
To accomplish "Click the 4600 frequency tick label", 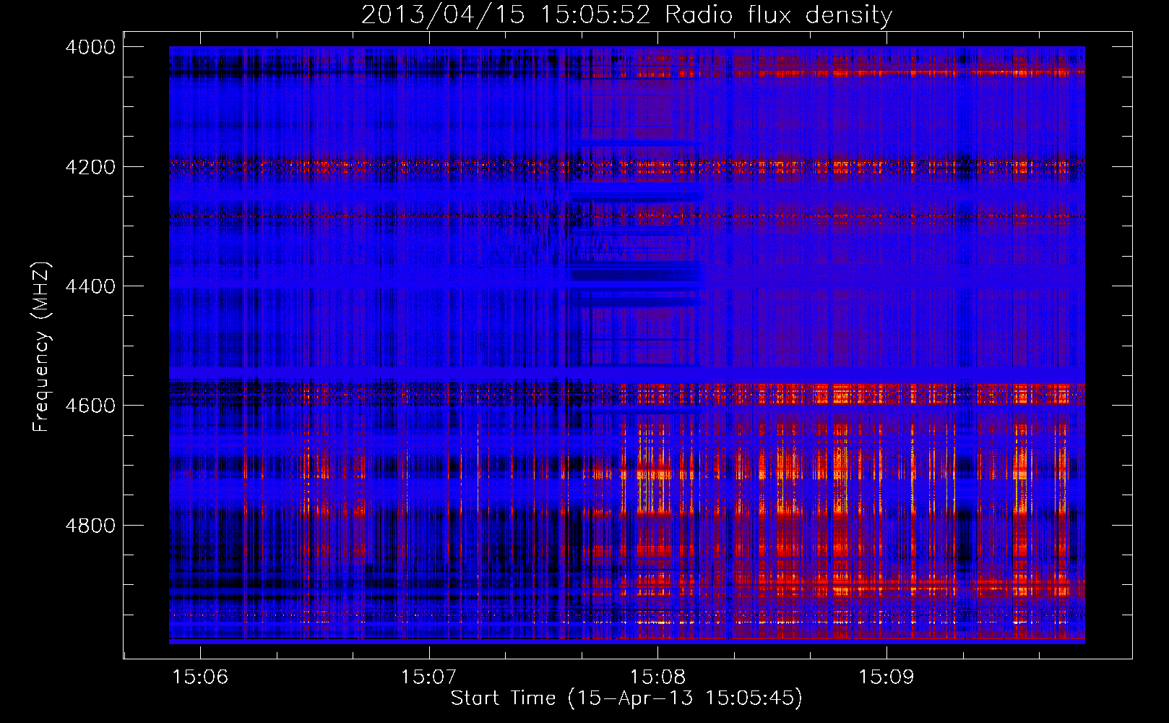I will (90, 406).
